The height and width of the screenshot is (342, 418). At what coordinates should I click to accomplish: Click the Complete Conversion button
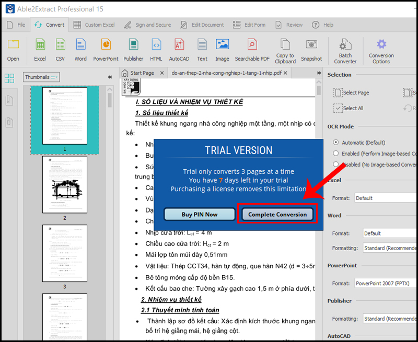(x=278, y=214)
